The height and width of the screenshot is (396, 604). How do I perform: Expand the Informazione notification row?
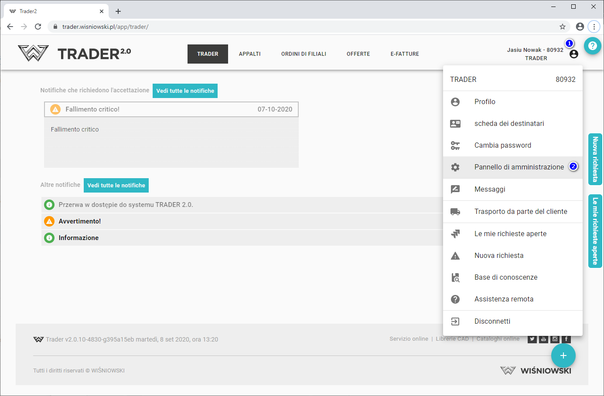(78, 238)
